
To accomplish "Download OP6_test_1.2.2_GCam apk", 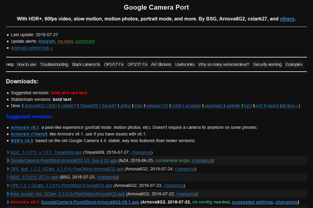I will coord(67,169).
